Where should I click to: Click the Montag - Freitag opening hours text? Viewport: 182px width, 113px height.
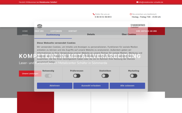[146, 17]
